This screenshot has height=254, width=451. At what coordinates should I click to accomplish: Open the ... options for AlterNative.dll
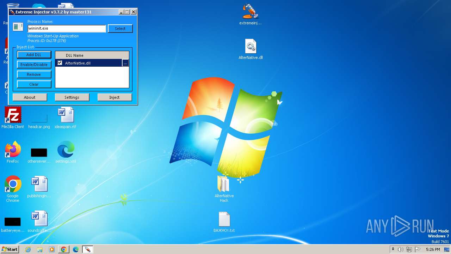(x=125, y=63)
